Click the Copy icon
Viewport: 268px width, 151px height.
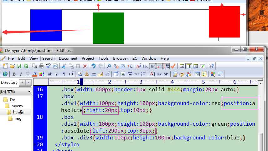coord(71,66)
